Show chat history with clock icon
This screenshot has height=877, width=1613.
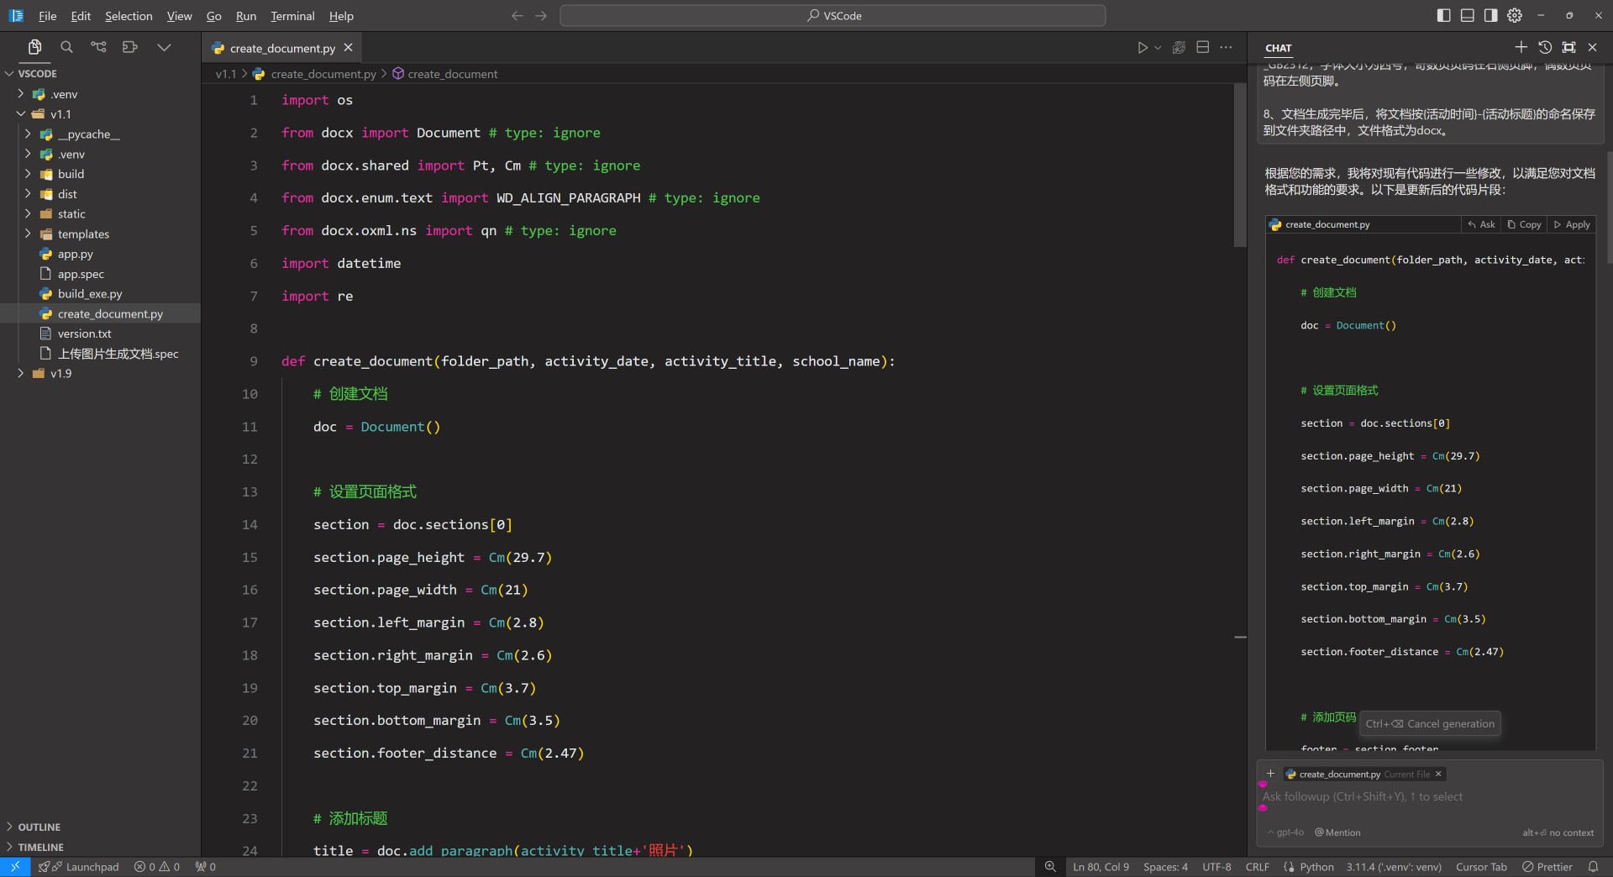(1545, 48)
